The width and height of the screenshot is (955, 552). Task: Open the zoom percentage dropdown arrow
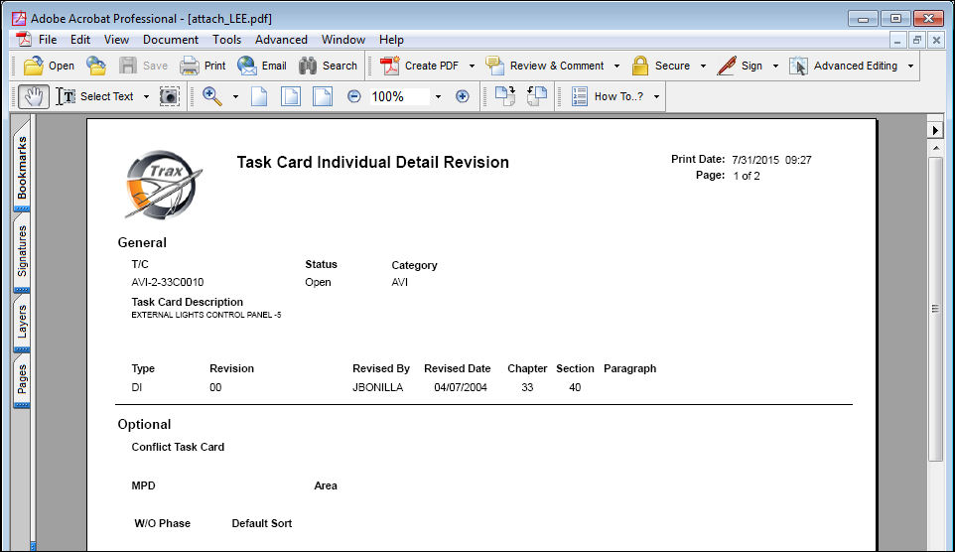438,97
